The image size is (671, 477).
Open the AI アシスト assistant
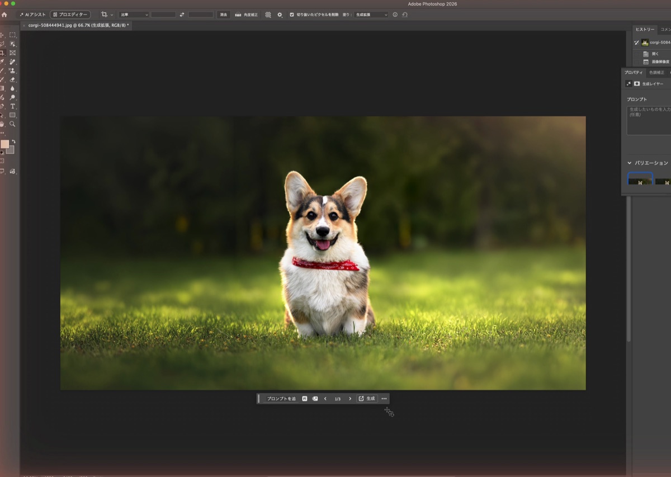pyautogui.click(x=32, y=15)
